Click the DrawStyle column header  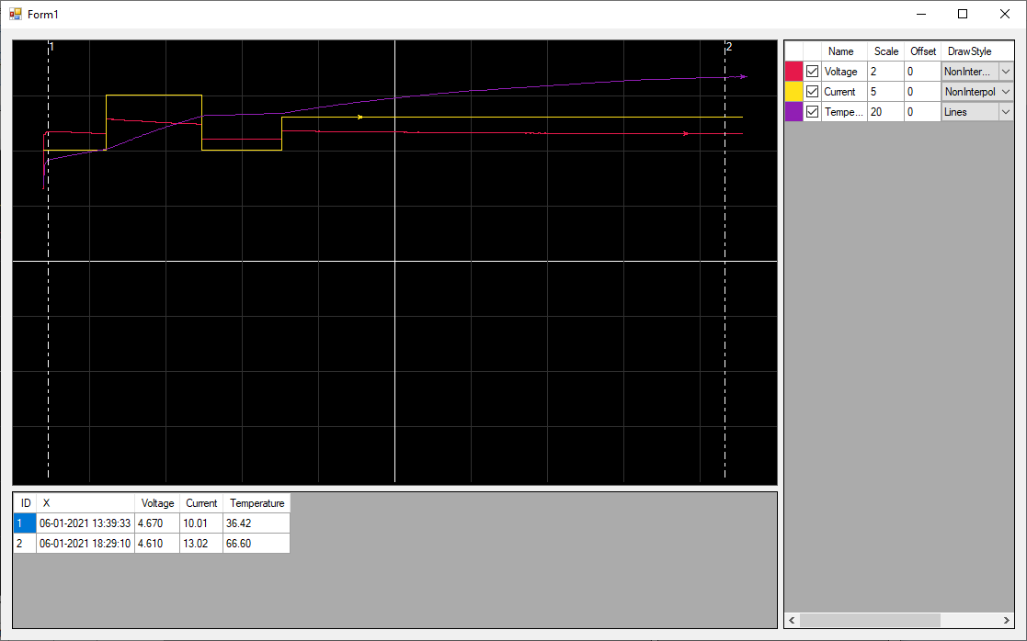point(969,51)
